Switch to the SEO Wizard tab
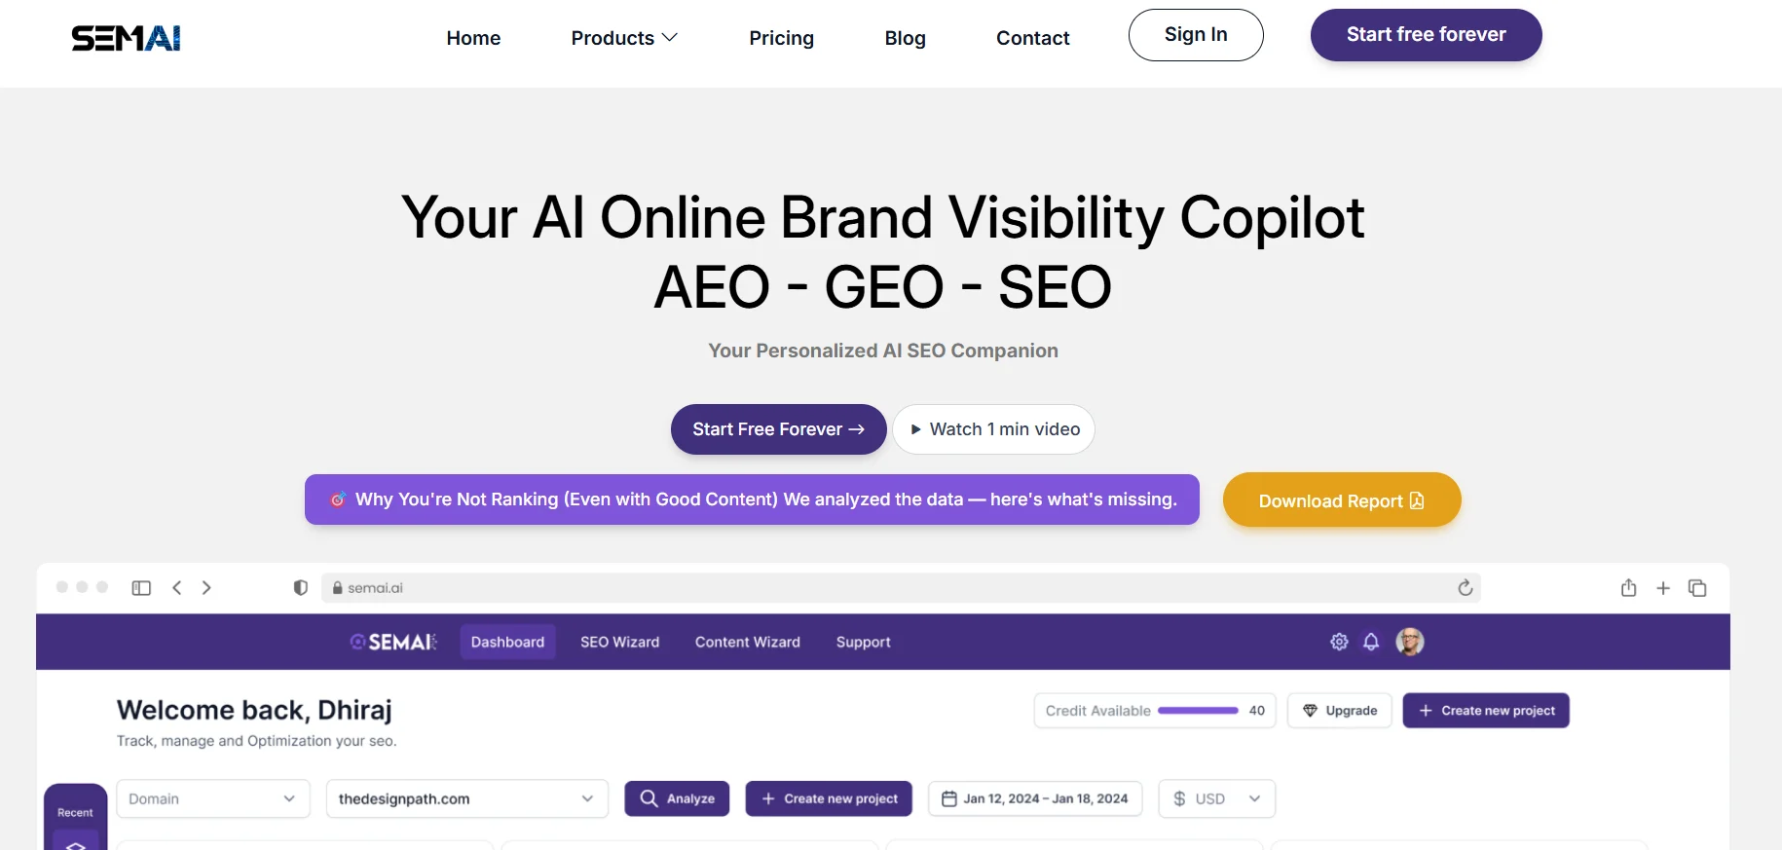Image resolution: width=1782 pixels, height=850 pixels. pyautogui.click(x=619, y=642)
